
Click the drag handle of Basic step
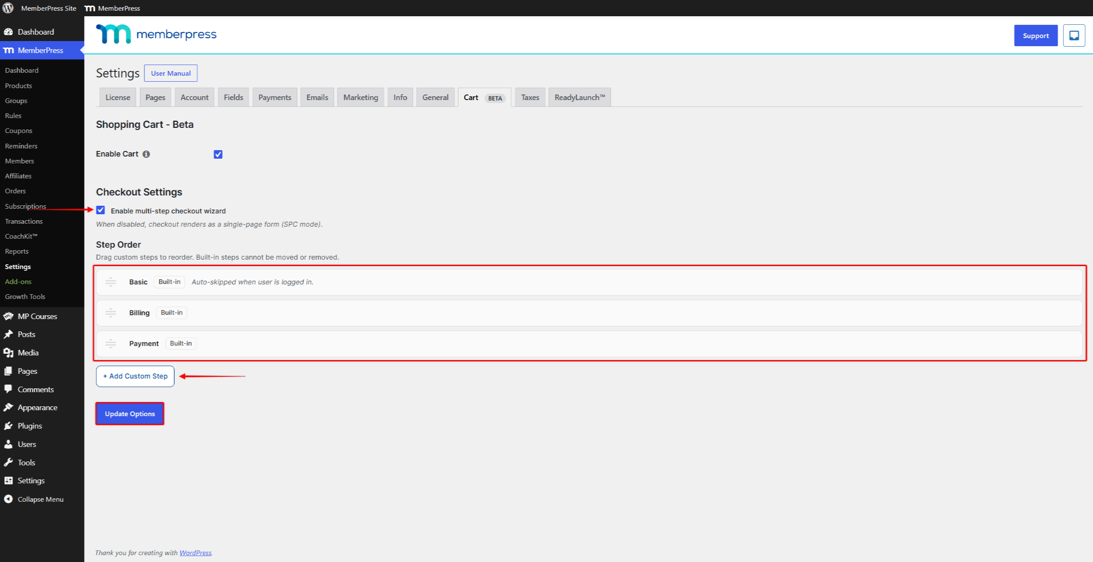[x=111, y=282]
